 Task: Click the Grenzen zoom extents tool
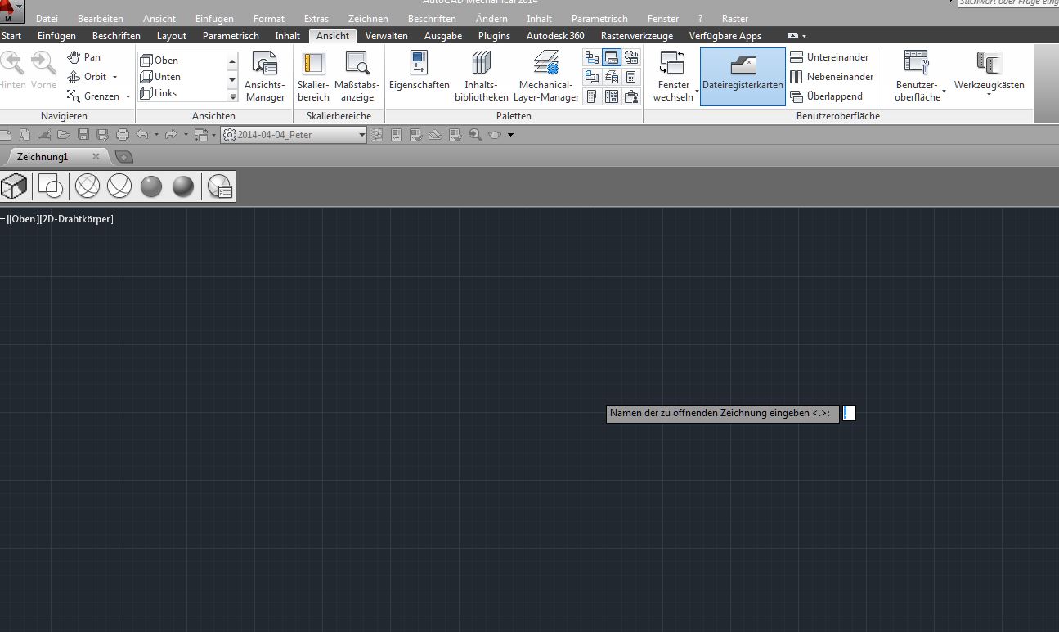[93, 96]
